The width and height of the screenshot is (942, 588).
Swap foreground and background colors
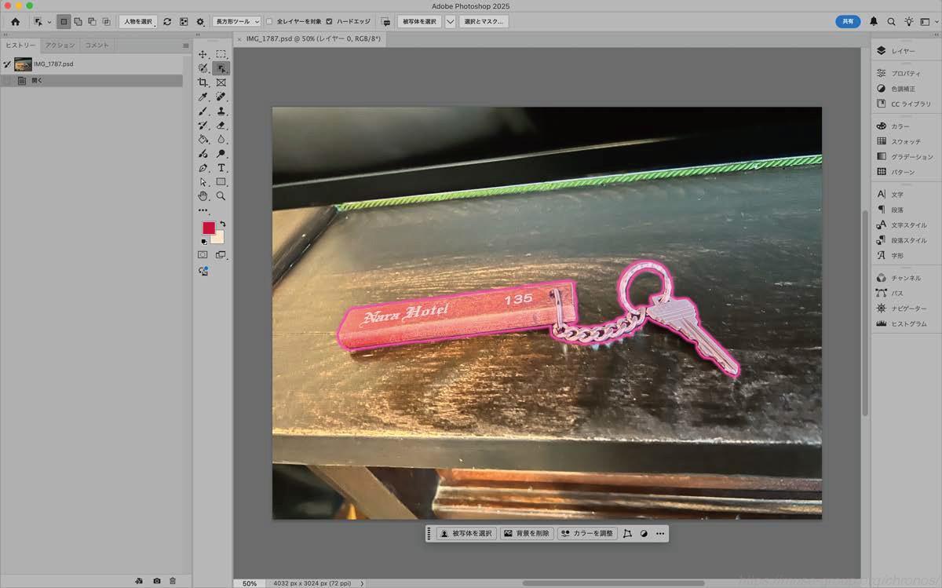[x=223, y=224]
